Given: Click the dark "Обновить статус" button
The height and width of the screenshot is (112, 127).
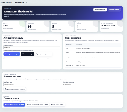Looking at the screenshot, I should click(x=27, y=54).
